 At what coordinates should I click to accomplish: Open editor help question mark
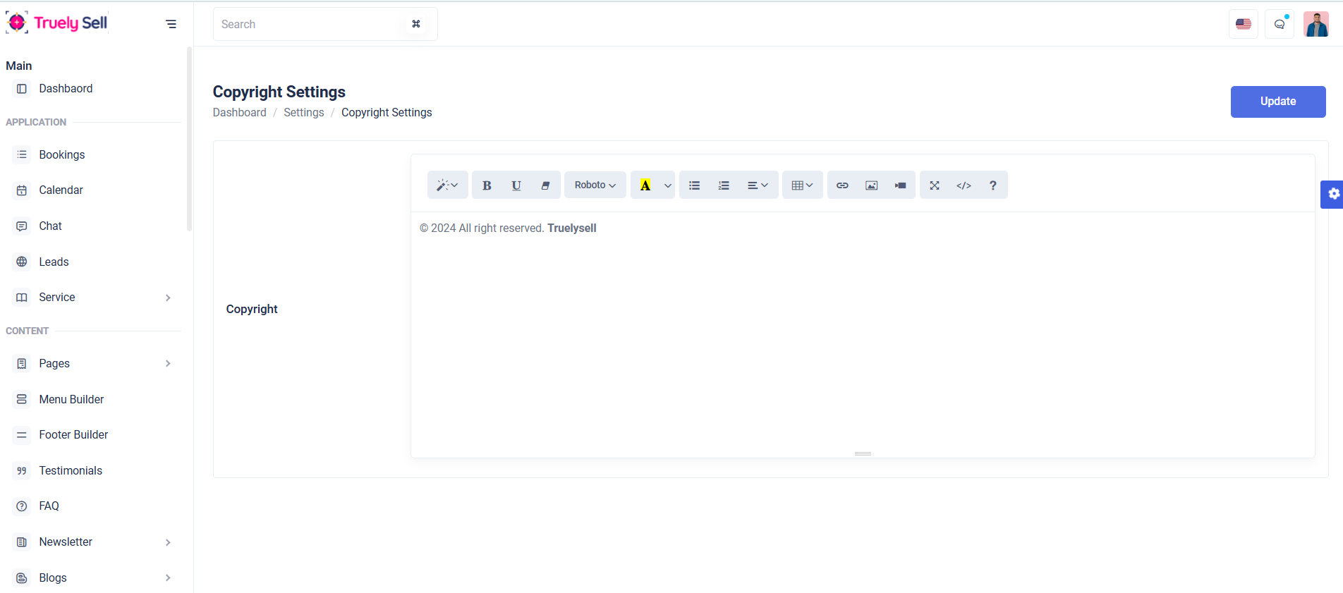point(993,185)
